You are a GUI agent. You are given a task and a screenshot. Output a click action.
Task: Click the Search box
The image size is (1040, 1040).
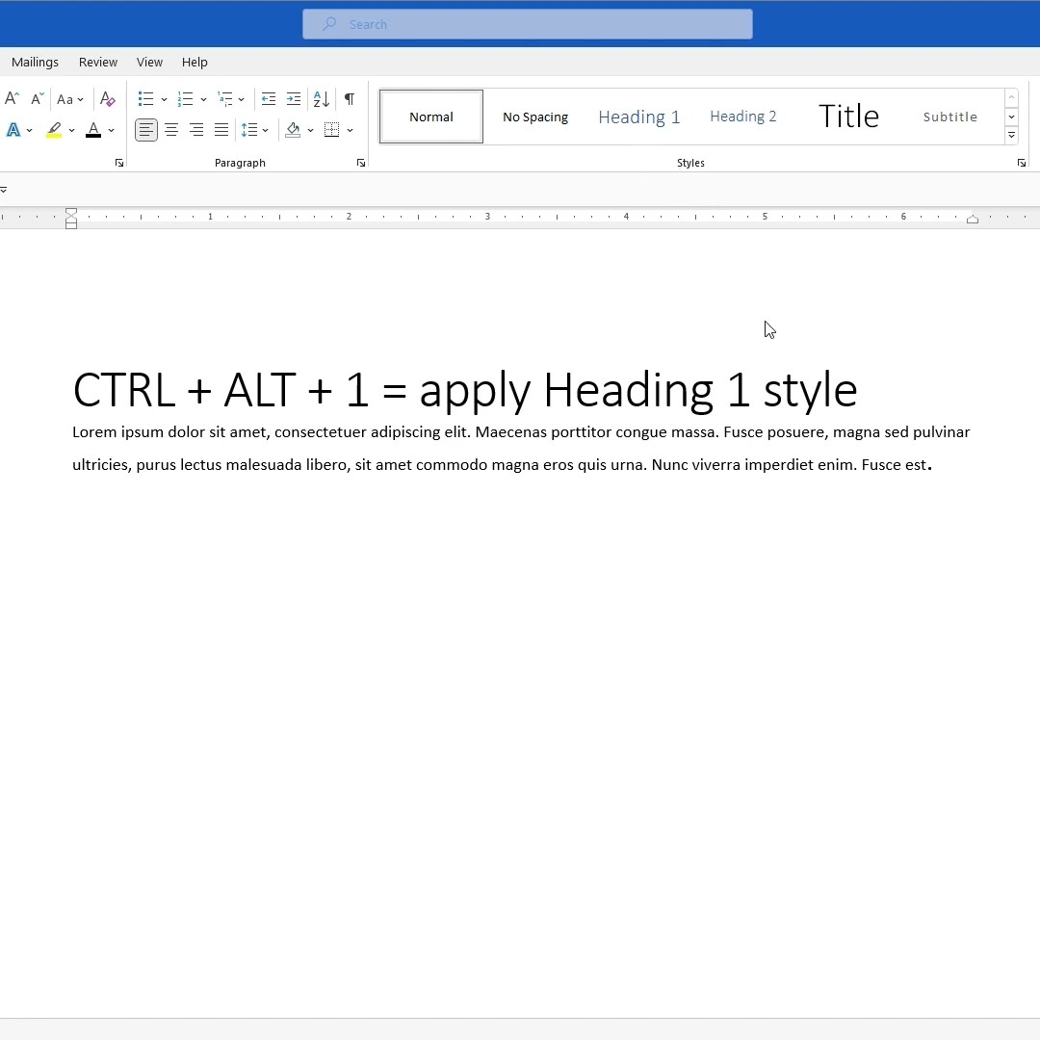coord(528,24)
